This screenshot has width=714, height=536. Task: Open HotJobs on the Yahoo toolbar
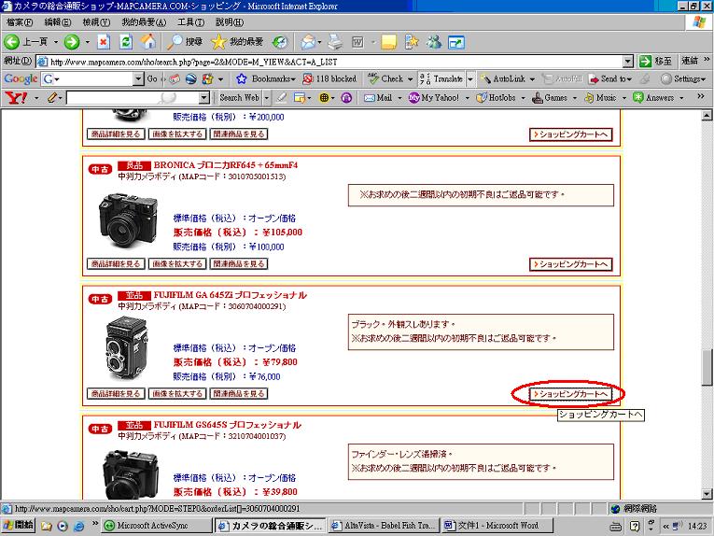pyautogui.click(x=496, y=97)
